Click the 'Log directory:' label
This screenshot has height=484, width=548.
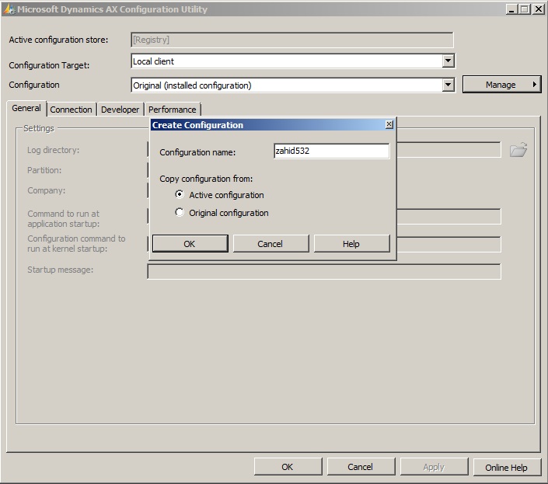click(x=53, y=150)
